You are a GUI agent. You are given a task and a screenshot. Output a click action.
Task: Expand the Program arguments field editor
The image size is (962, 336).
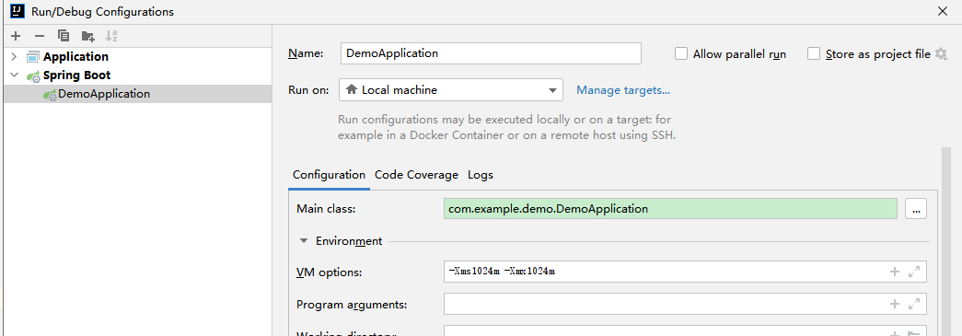click(x=914, y=304)
